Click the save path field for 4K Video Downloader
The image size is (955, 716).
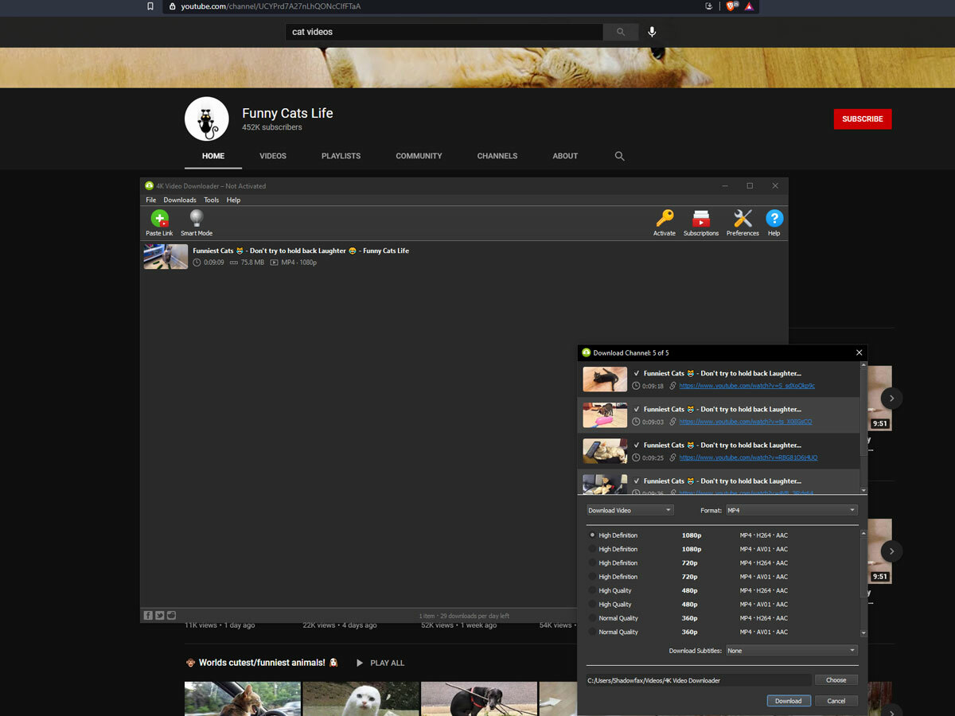tap(699, 680)
